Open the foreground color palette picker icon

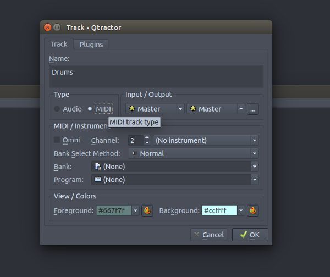click(147, 210)
